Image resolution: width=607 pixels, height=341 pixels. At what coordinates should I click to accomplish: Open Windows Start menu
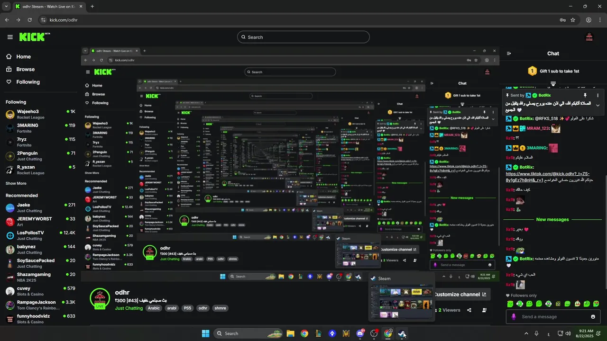click(x=205, y=333)
